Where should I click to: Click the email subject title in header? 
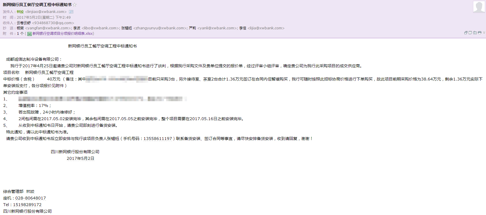pyautogui.click(x=37, y=5)
